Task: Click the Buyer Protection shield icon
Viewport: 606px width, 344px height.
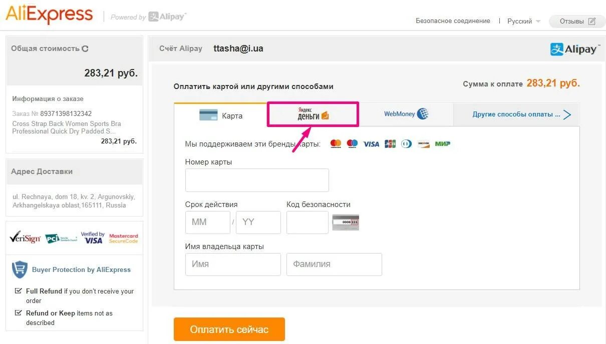Action: (20, 269)
